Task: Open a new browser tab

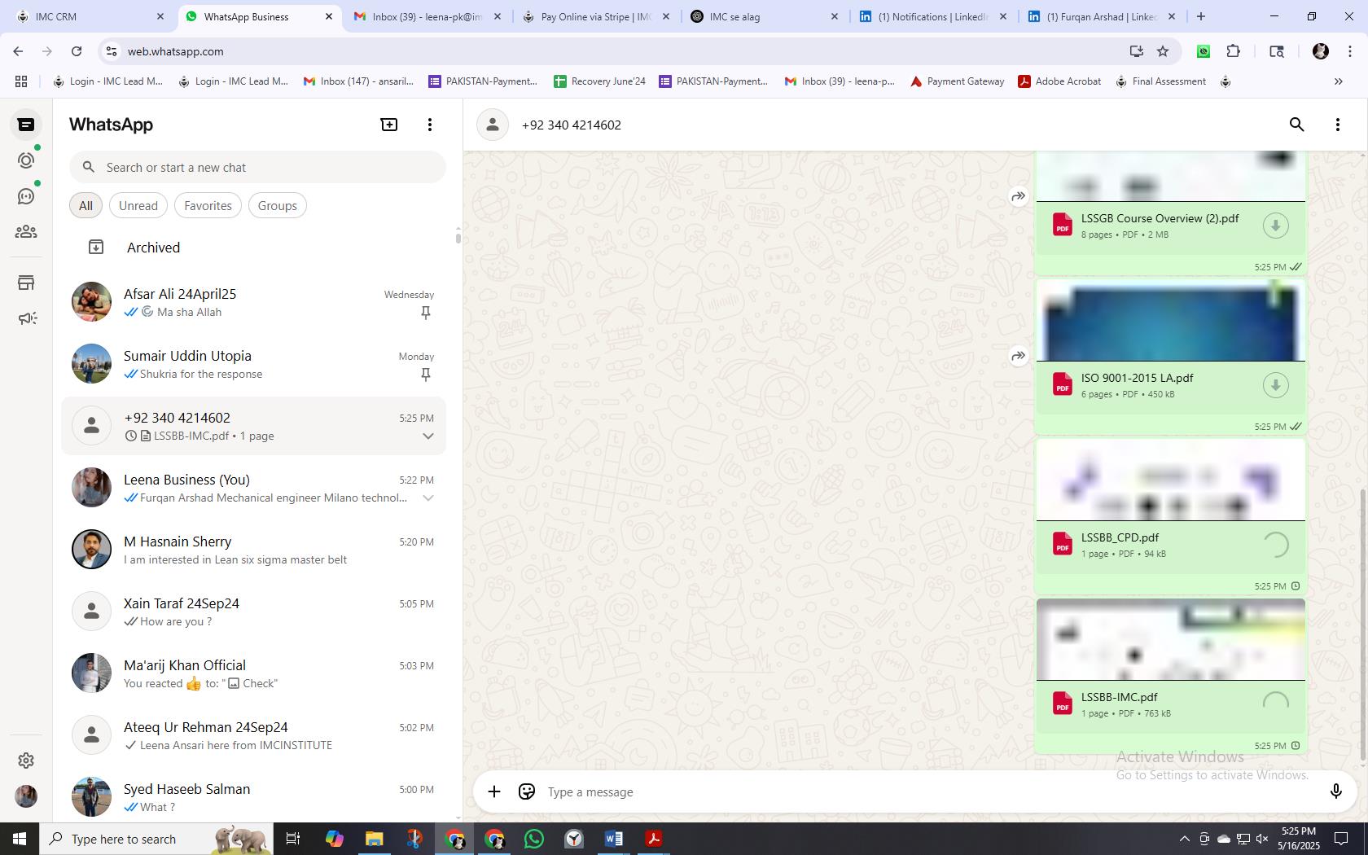Action: 1201,16
